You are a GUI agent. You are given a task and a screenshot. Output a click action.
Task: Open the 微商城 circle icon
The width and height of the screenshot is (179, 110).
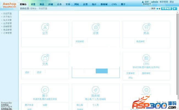click(96, 90)
